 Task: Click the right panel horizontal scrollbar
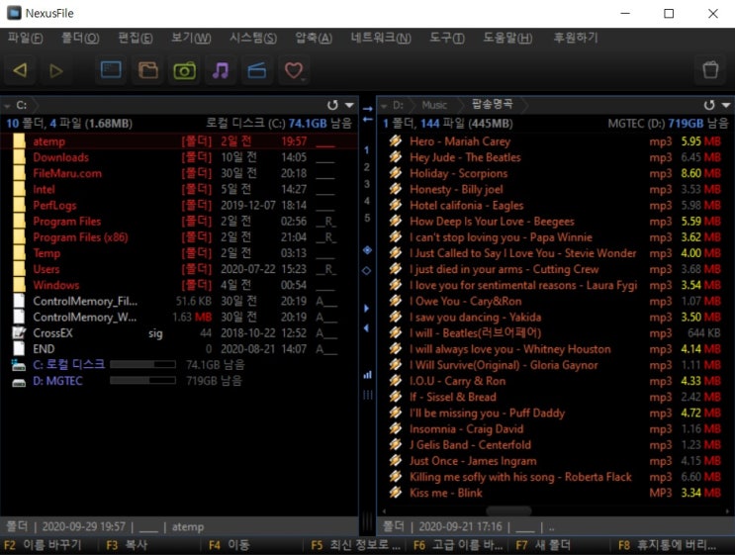509,510
